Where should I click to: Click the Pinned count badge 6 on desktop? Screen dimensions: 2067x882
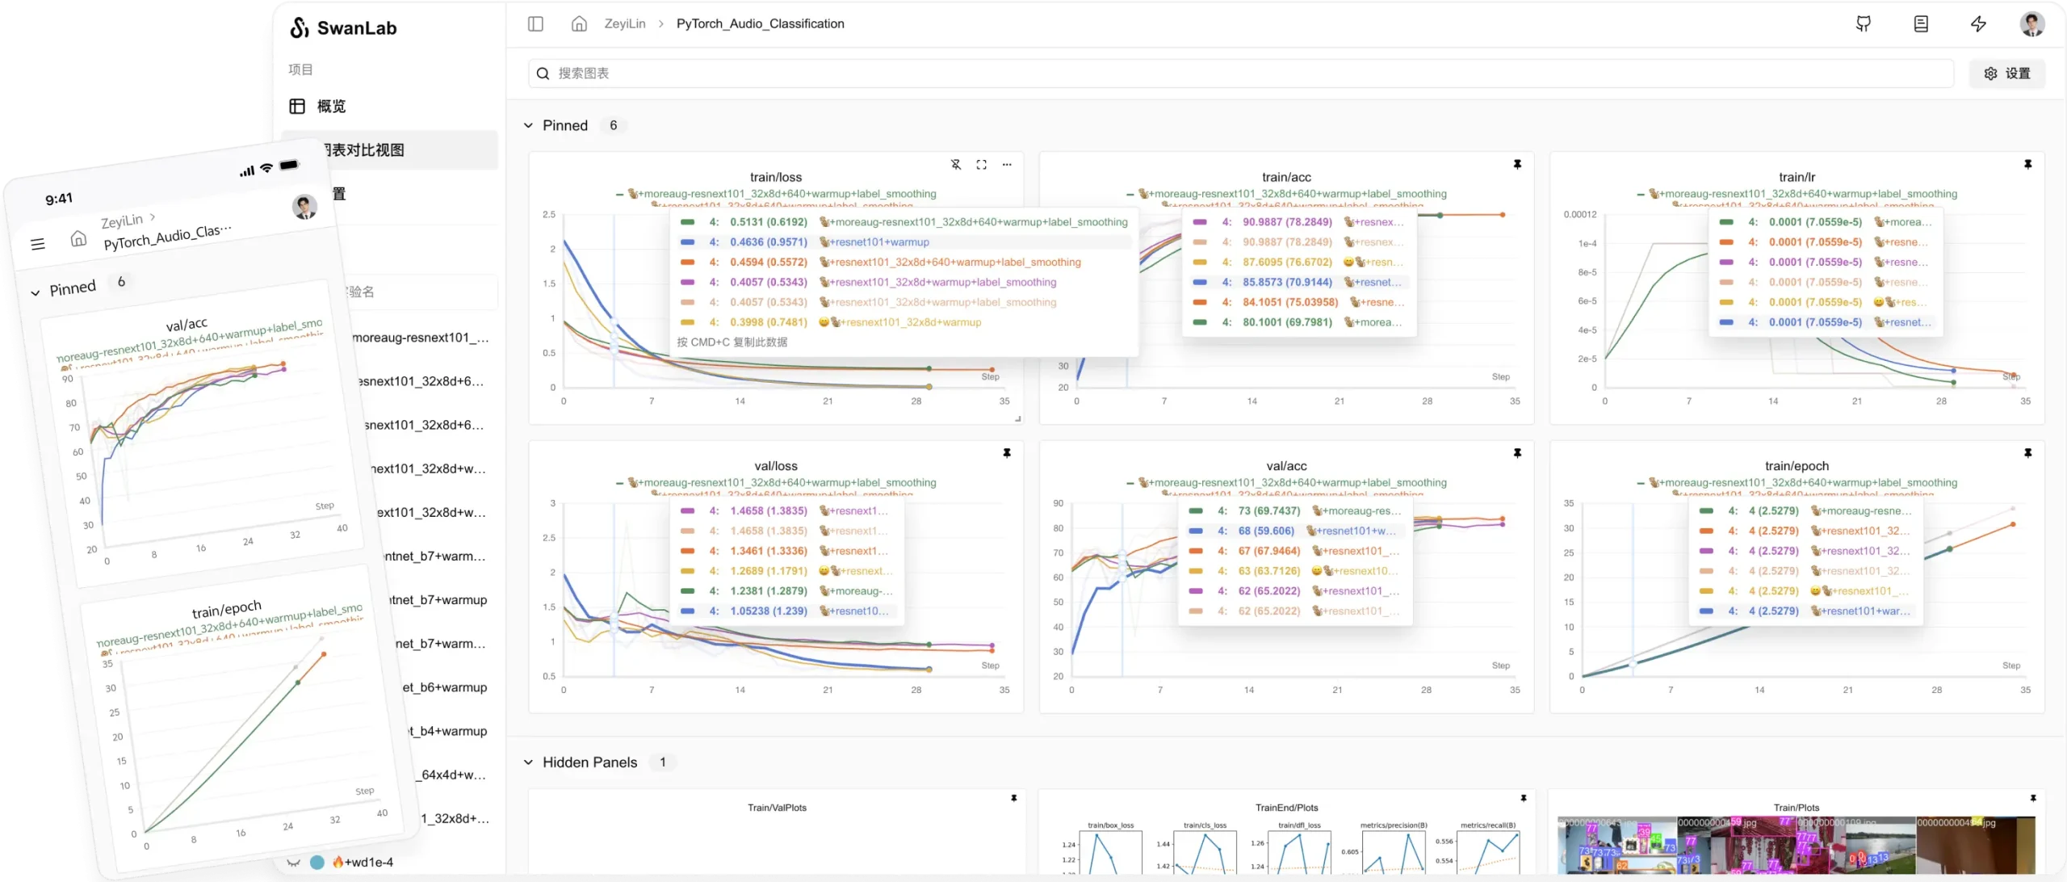click(x=614, y=125)
